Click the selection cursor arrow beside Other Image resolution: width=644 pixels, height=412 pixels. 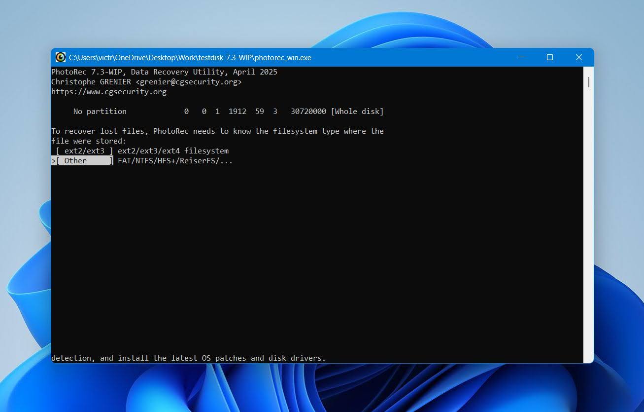point(53,160)
